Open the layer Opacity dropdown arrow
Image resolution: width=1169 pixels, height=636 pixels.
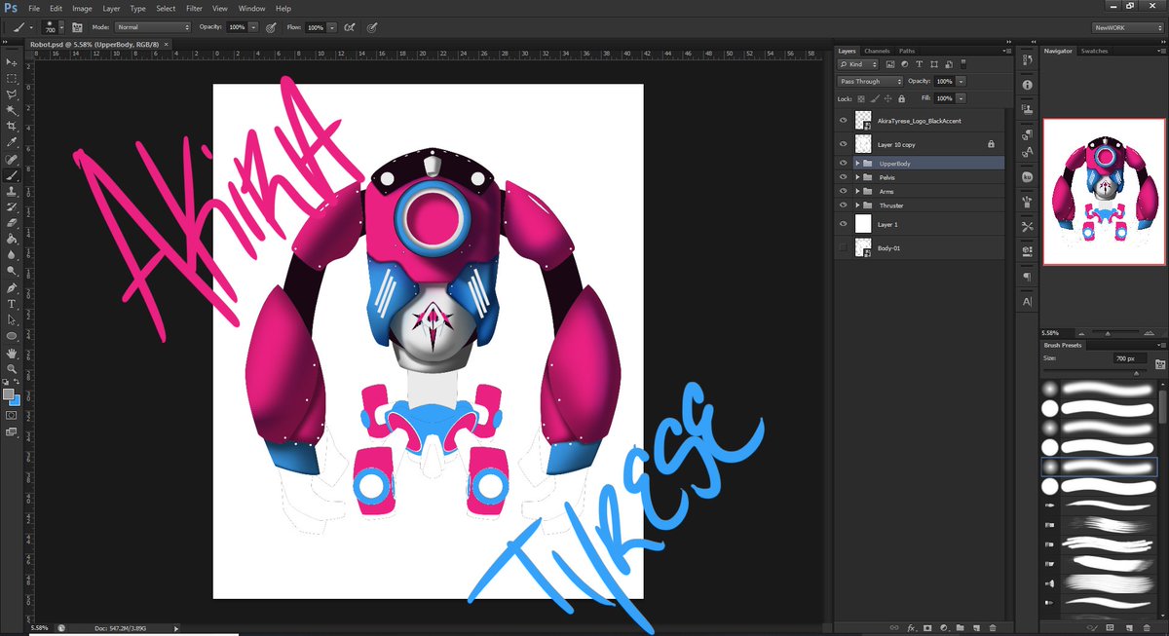click(962, 81)
